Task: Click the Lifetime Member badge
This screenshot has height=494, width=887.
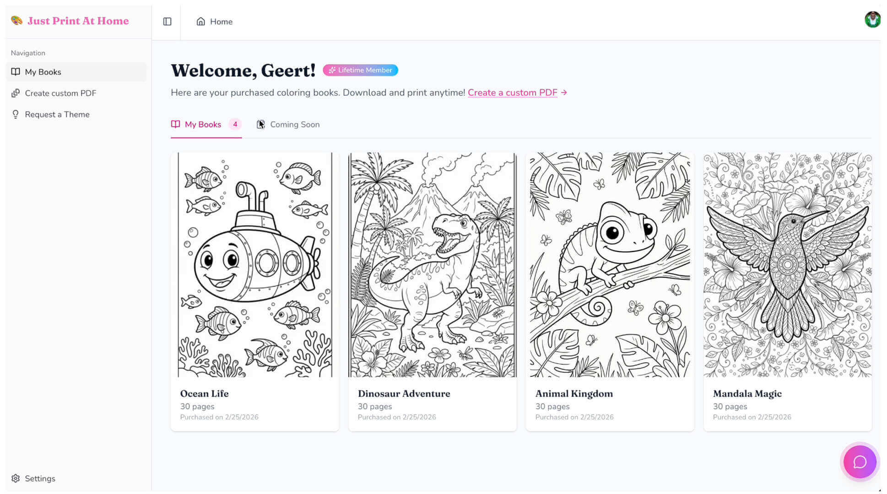Action: click(360, 70)
